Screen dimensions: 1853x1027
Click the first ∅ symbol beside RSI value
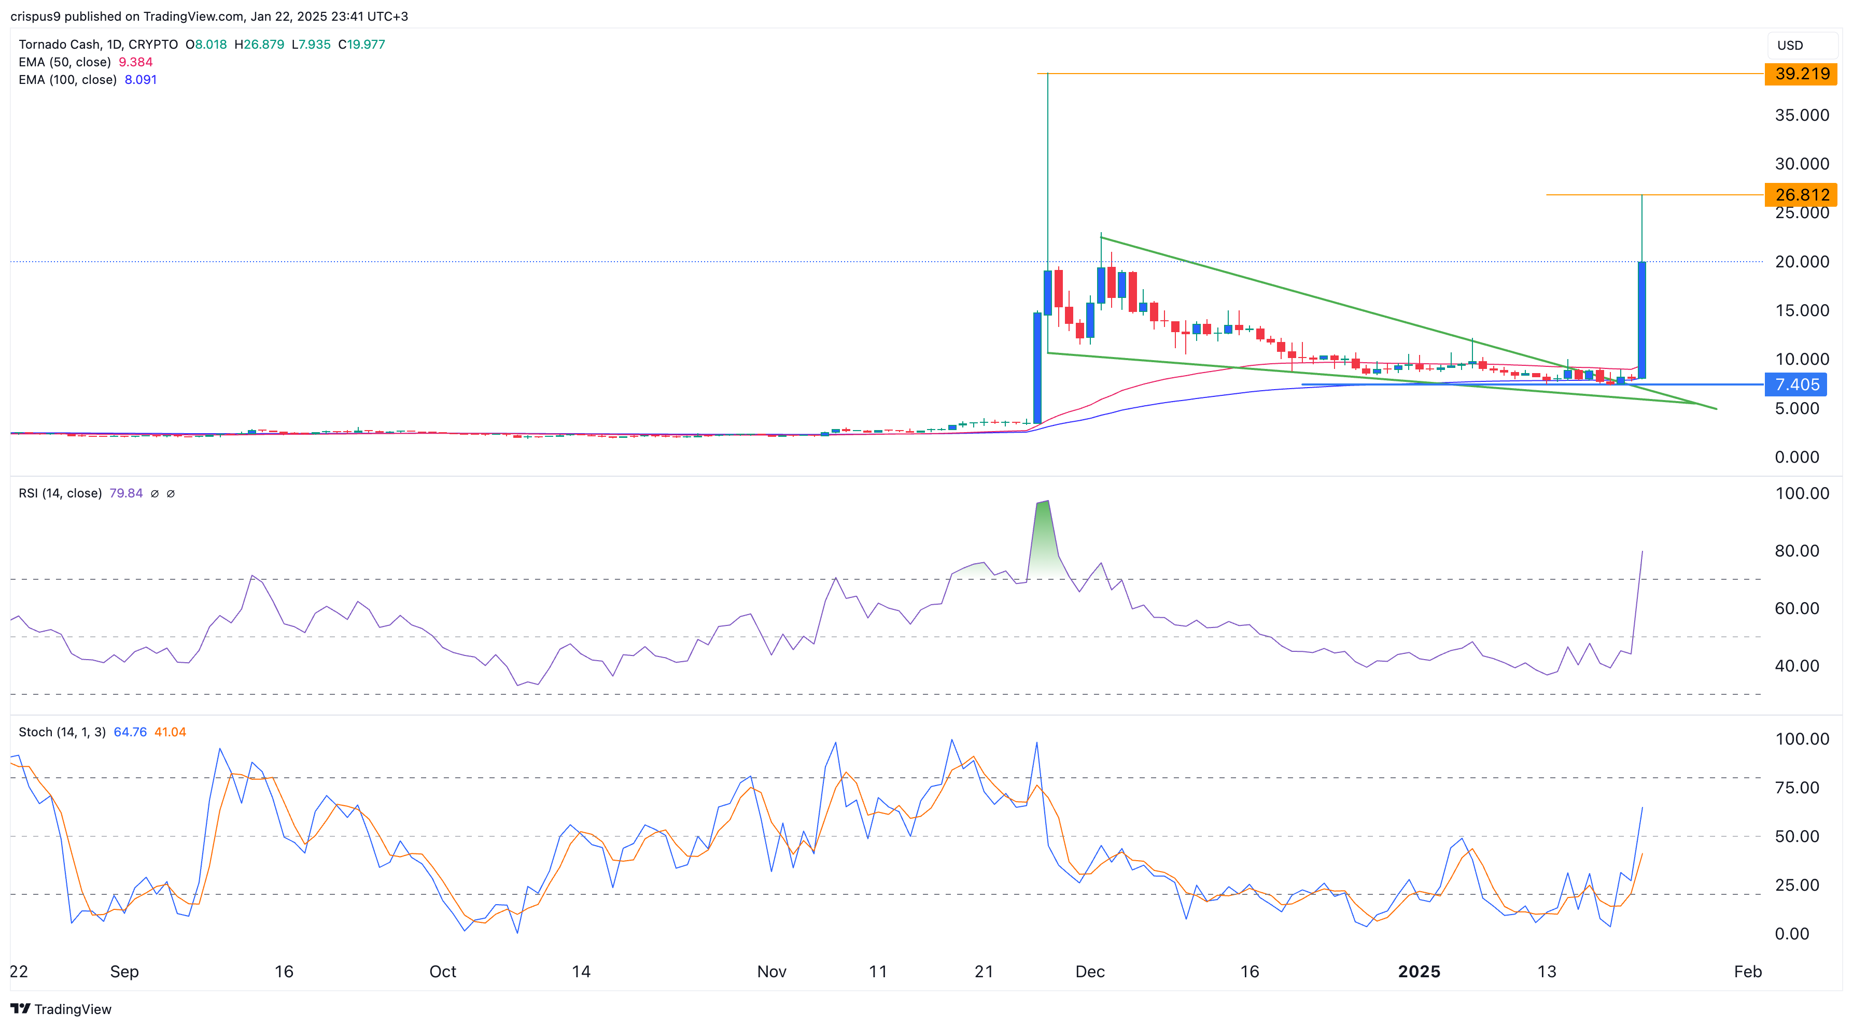(x=155, y=494)
